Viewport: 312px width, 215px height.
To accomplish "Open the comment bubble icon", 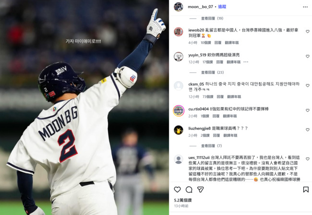I will tap(189, 190).
